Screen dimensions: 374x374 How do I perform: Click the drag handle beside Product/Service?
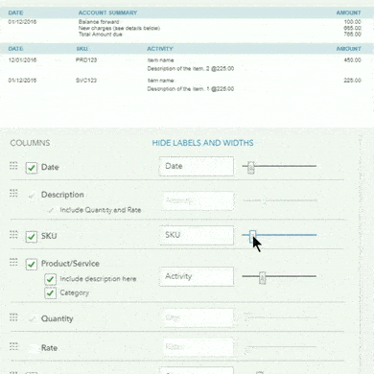(x=13, y=262)
